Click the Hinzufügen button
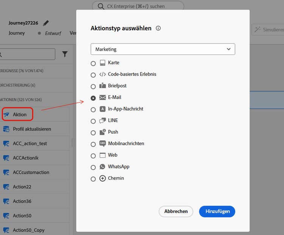This screenshot has width=284, height=235. pyautogui.click(x=217, y=211)
